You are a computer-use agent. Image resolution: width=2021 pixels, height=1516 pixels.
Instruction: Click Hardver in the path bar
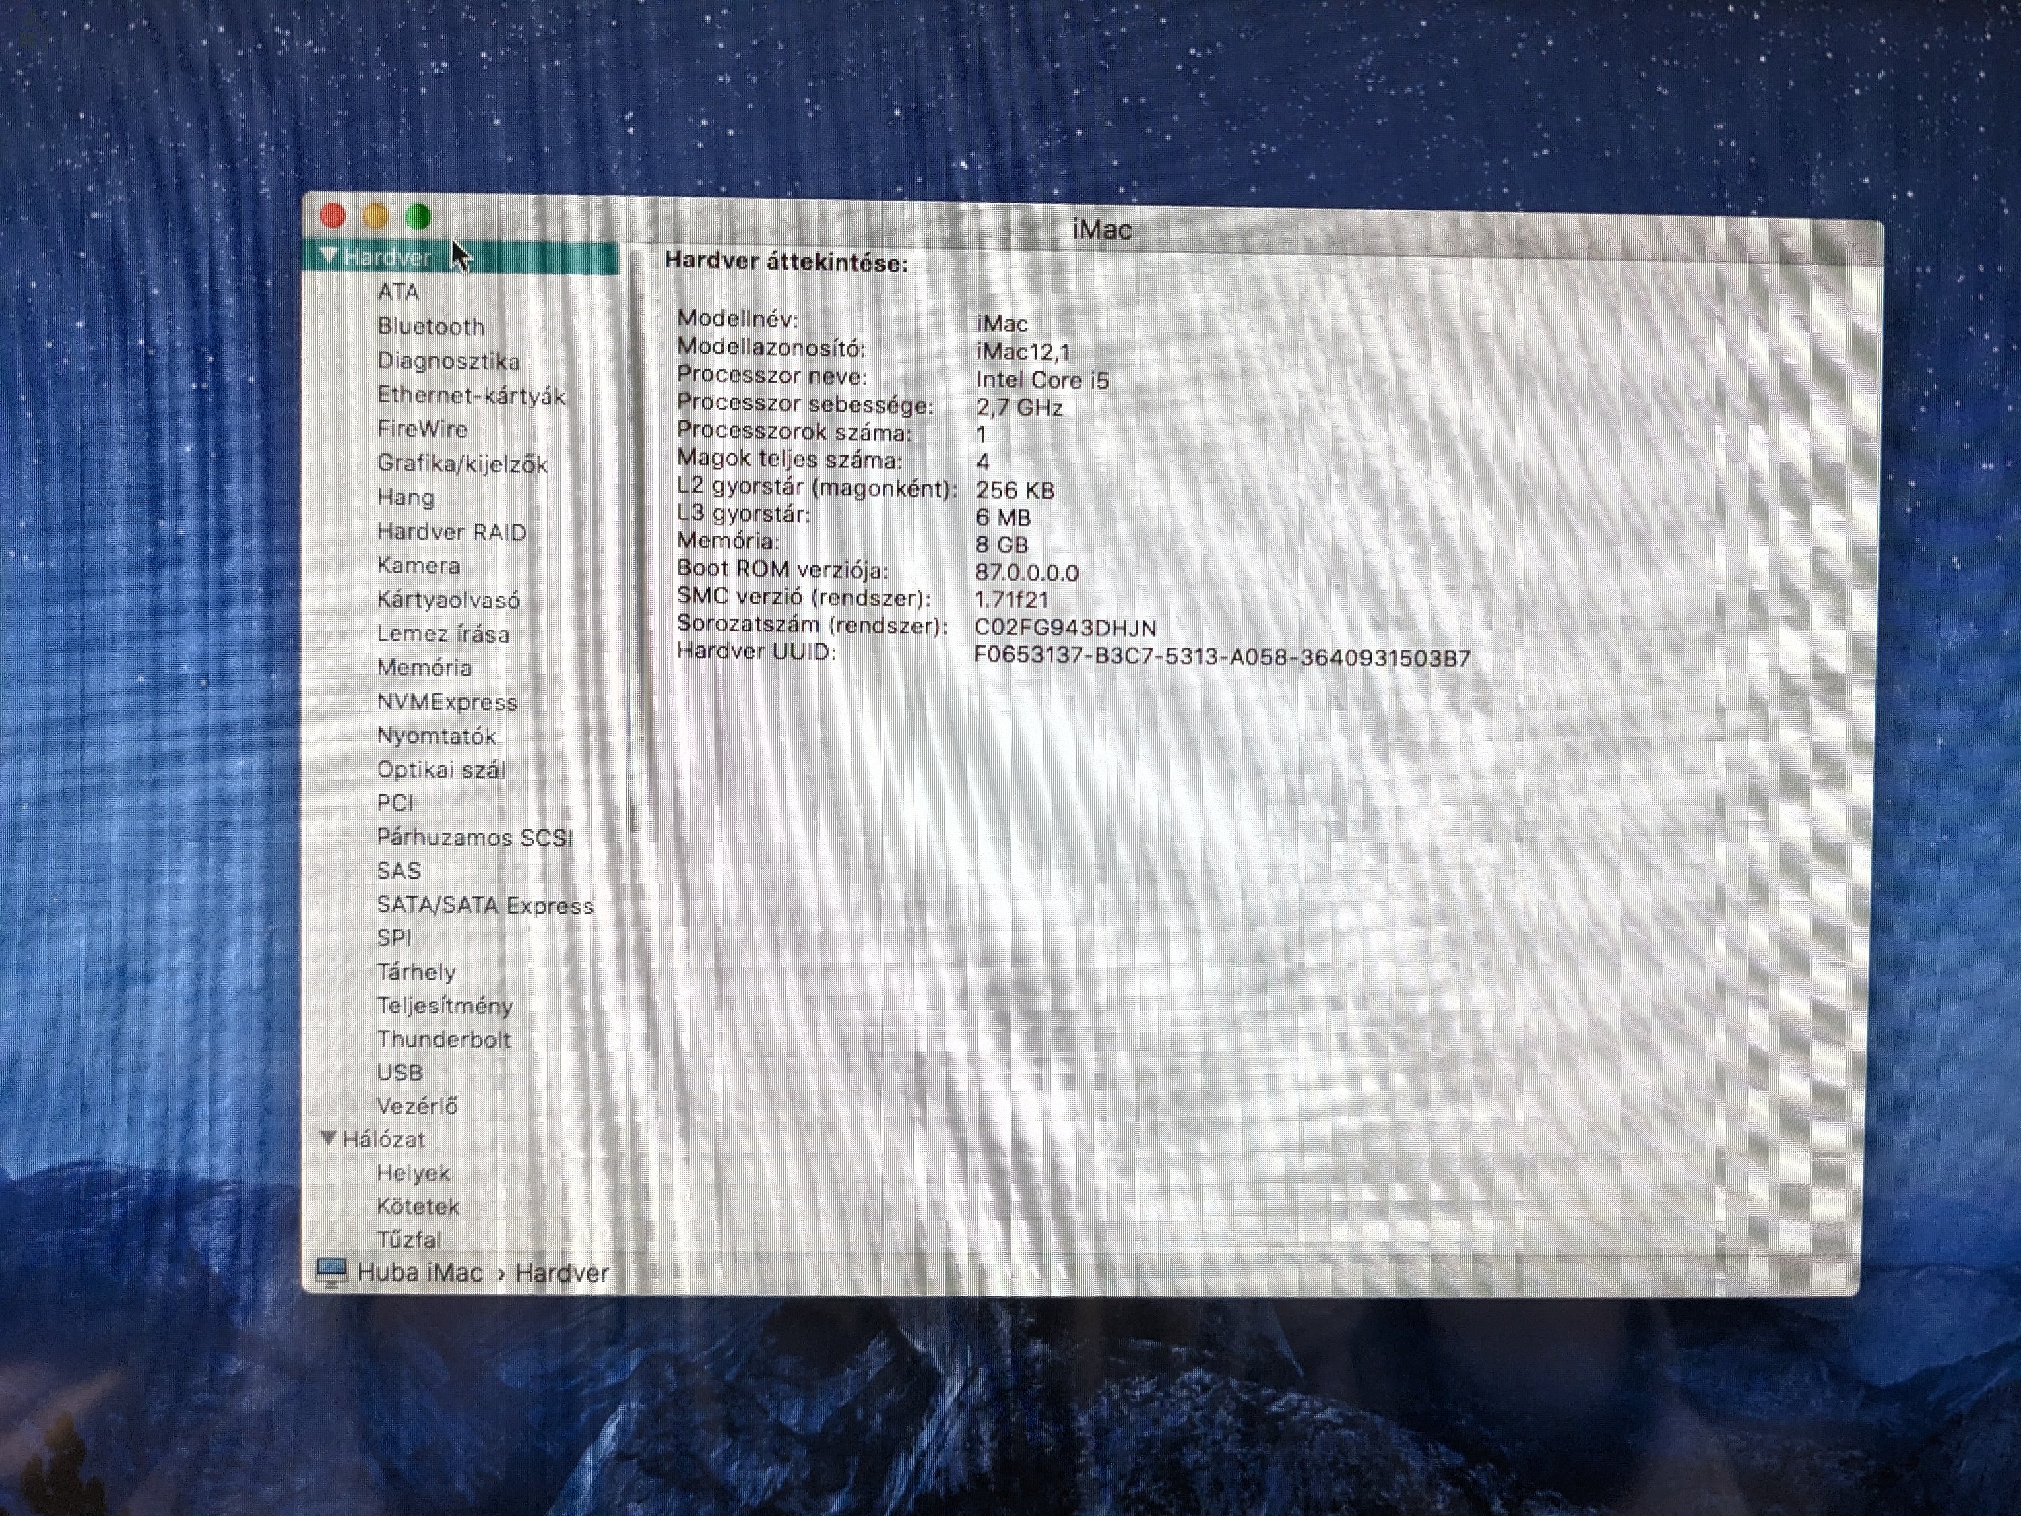(562, 1273)
